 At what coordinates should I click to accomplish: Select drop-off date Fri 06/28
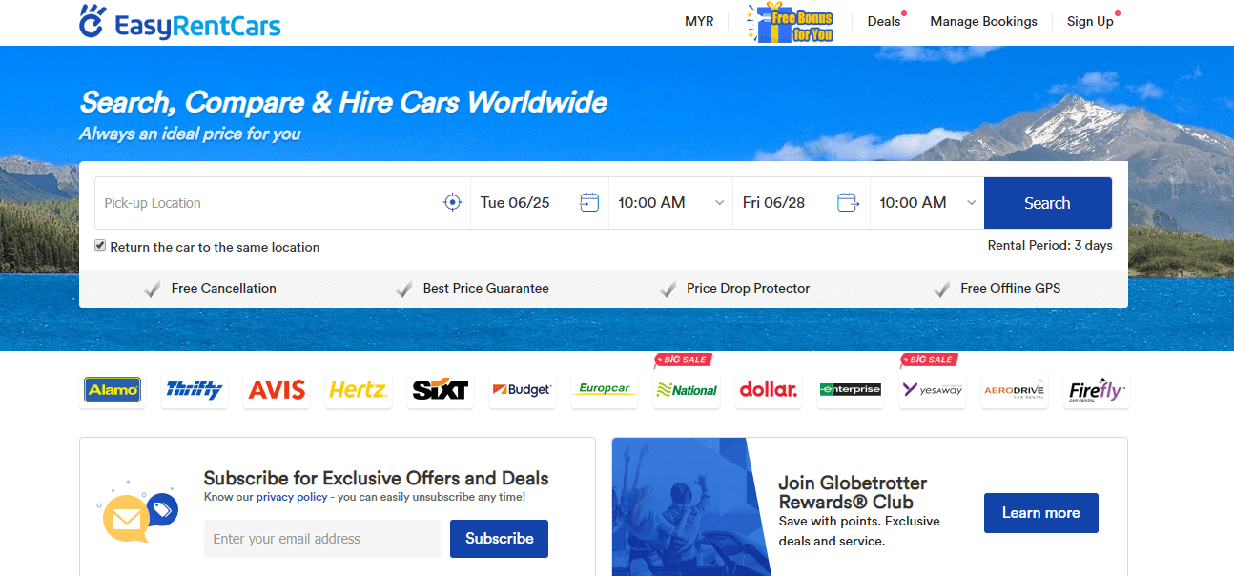coord(773,202)
